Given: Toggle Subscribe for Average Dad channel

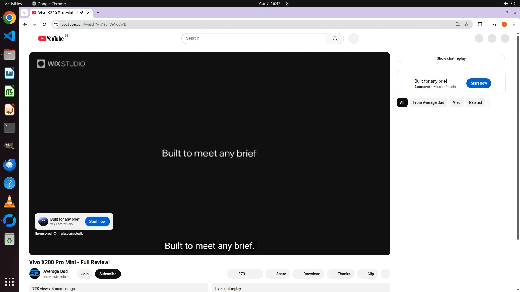Looking at the screenshot, I should click(x=108, y=274).
